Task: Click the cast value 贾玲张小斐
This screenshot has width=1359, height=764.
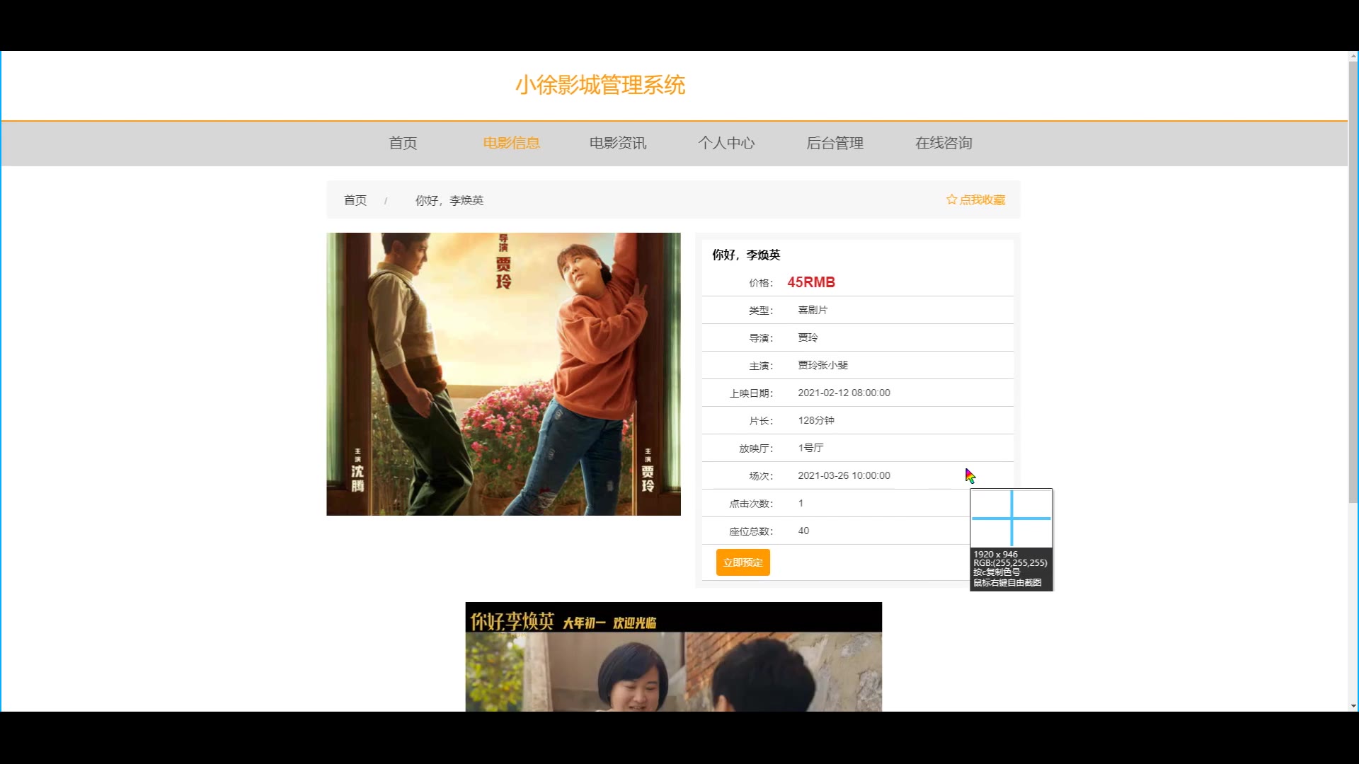Action: [x=822, y=365]
